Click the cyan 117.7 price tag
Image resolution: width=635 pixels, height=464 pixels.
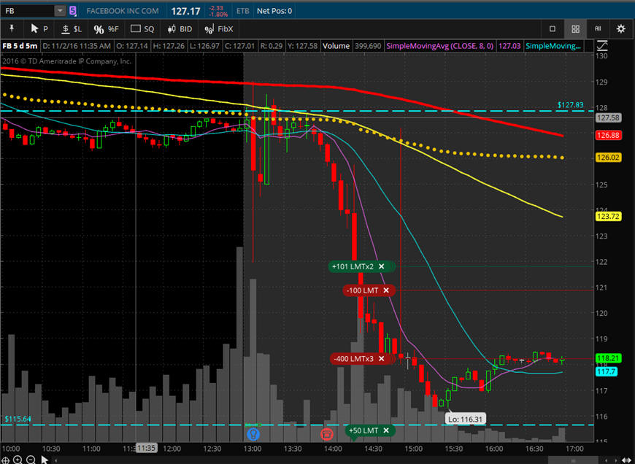click(607, 371)
